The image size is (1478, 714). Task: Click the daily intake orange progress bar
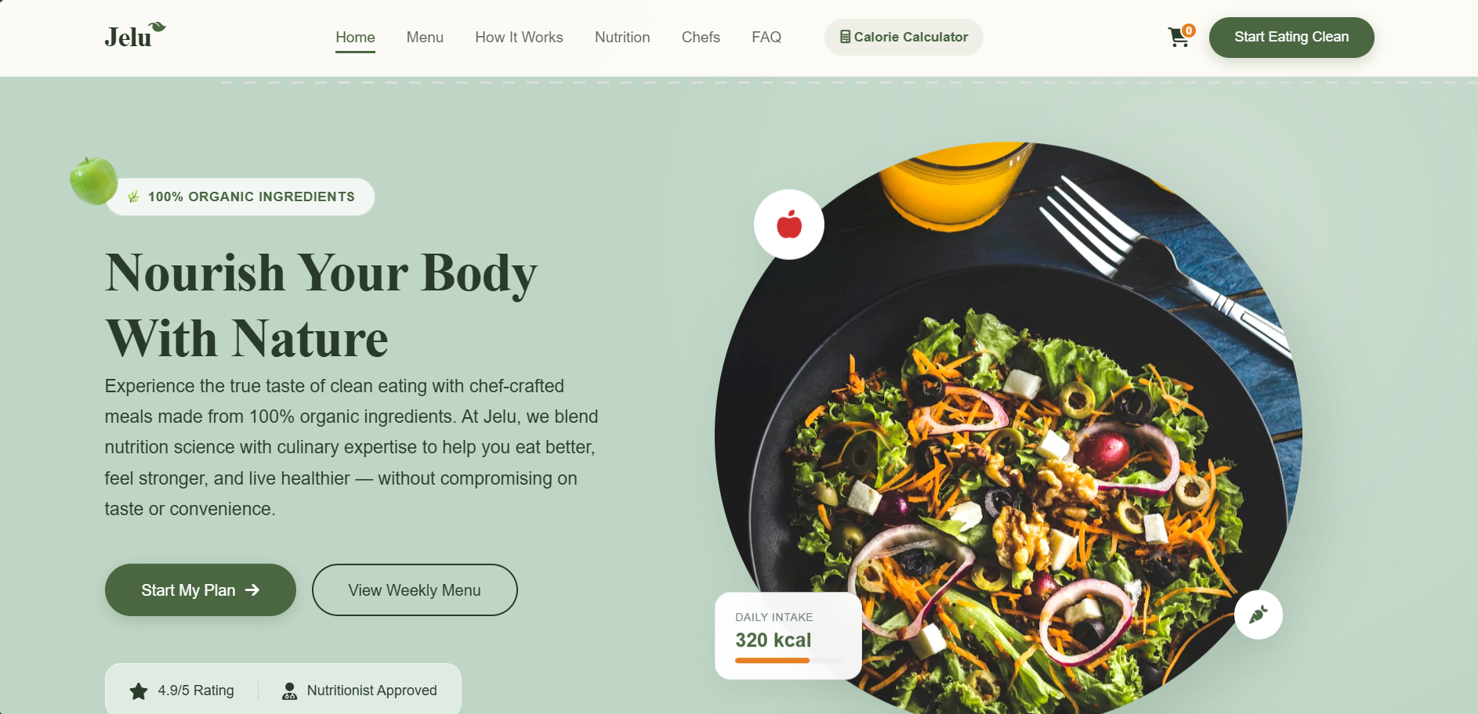tap(772, 661)
